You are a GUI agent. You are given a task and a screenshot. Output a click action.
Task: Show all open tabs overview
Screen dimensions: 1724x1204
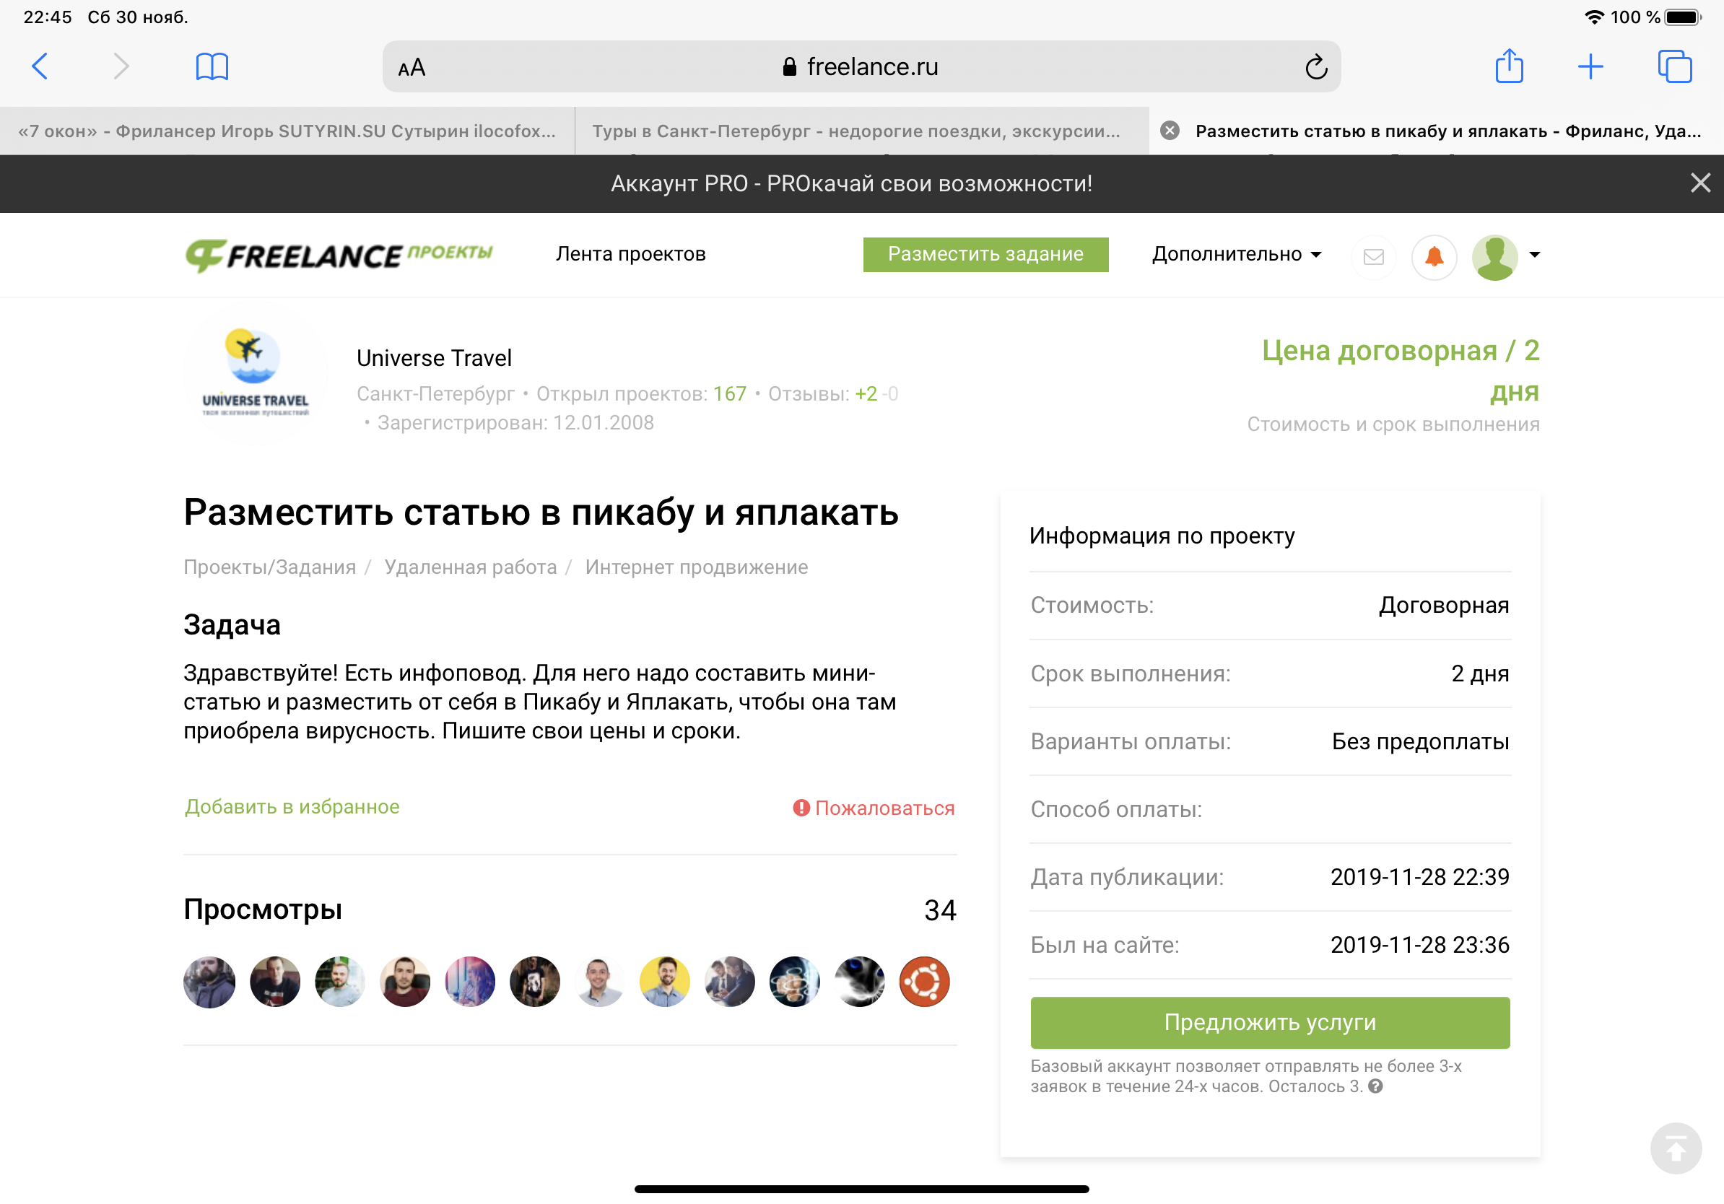pyautogui.click(x=1674, y=67)
